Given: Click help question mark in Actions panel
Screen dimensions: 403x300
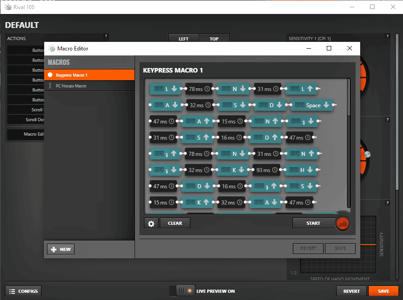Looking at the screenshot, I should 106,36.
